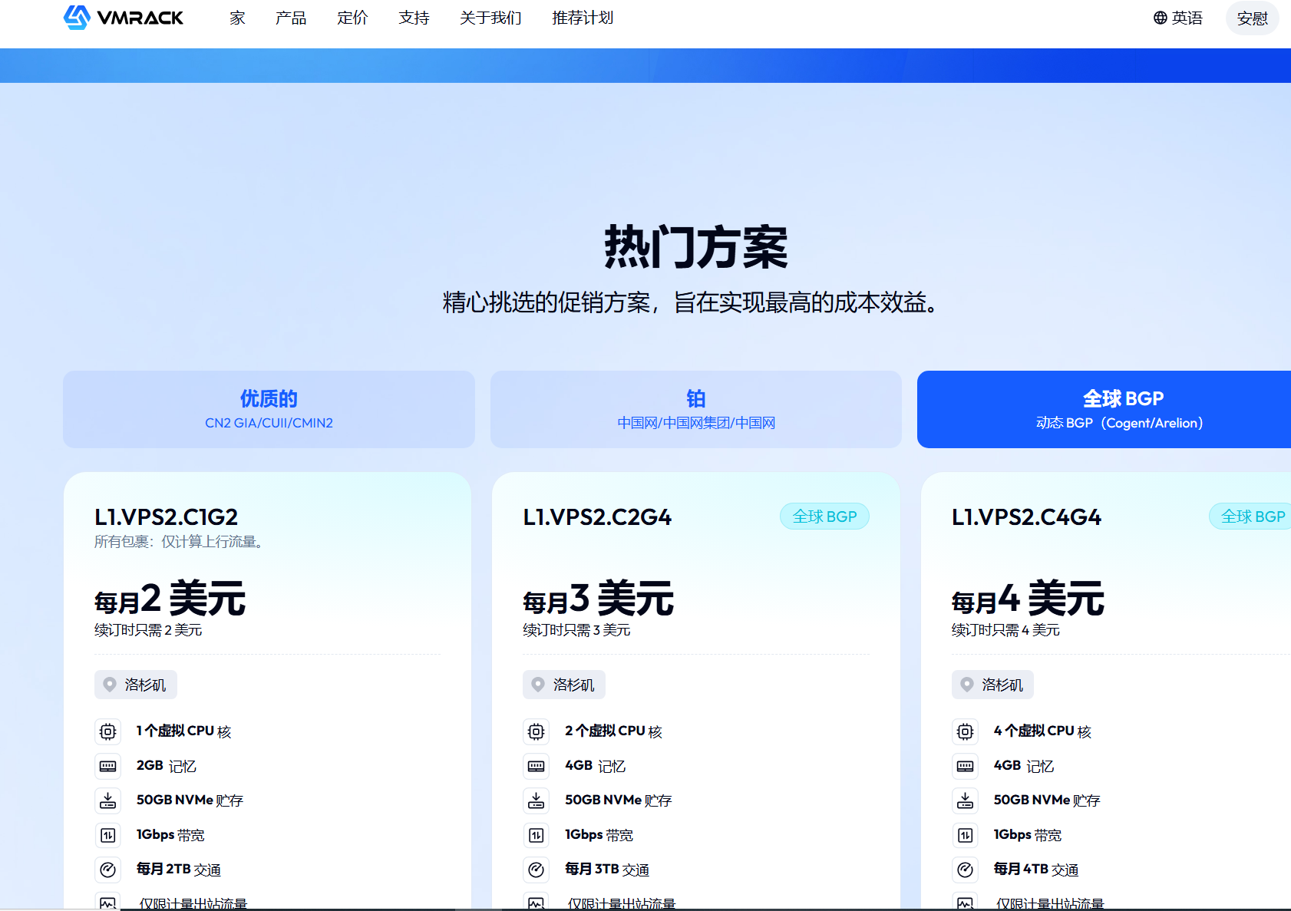Click CPU icon in L1.VPS2.C1G2 card
Image resolution: width=1291 pixels, height=911 pixels.
108,731
